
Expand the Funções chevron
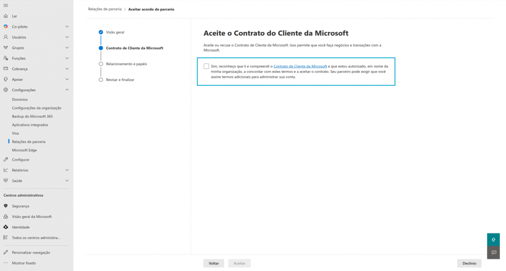[67, 58]
